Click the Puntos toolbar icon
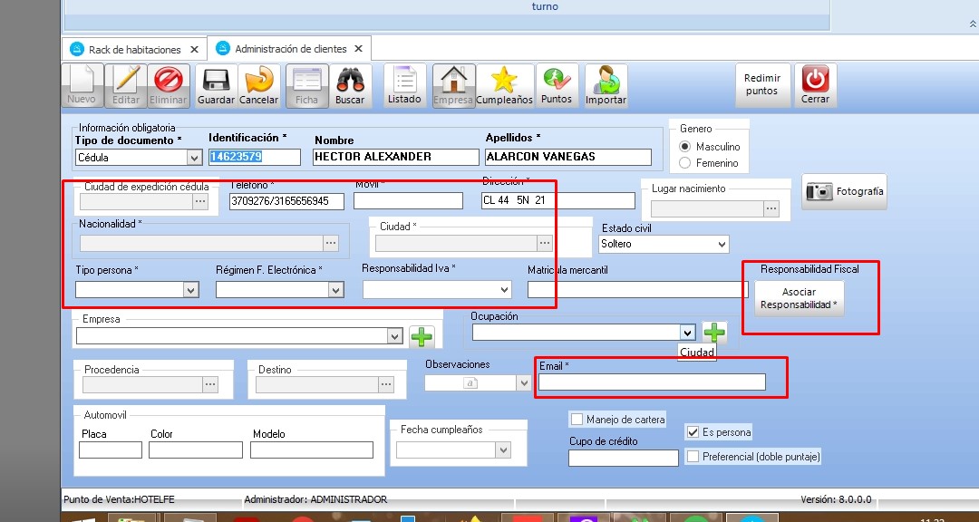This screenshot has width=979, height=522. pyautogui.click(x=557, y=82)
